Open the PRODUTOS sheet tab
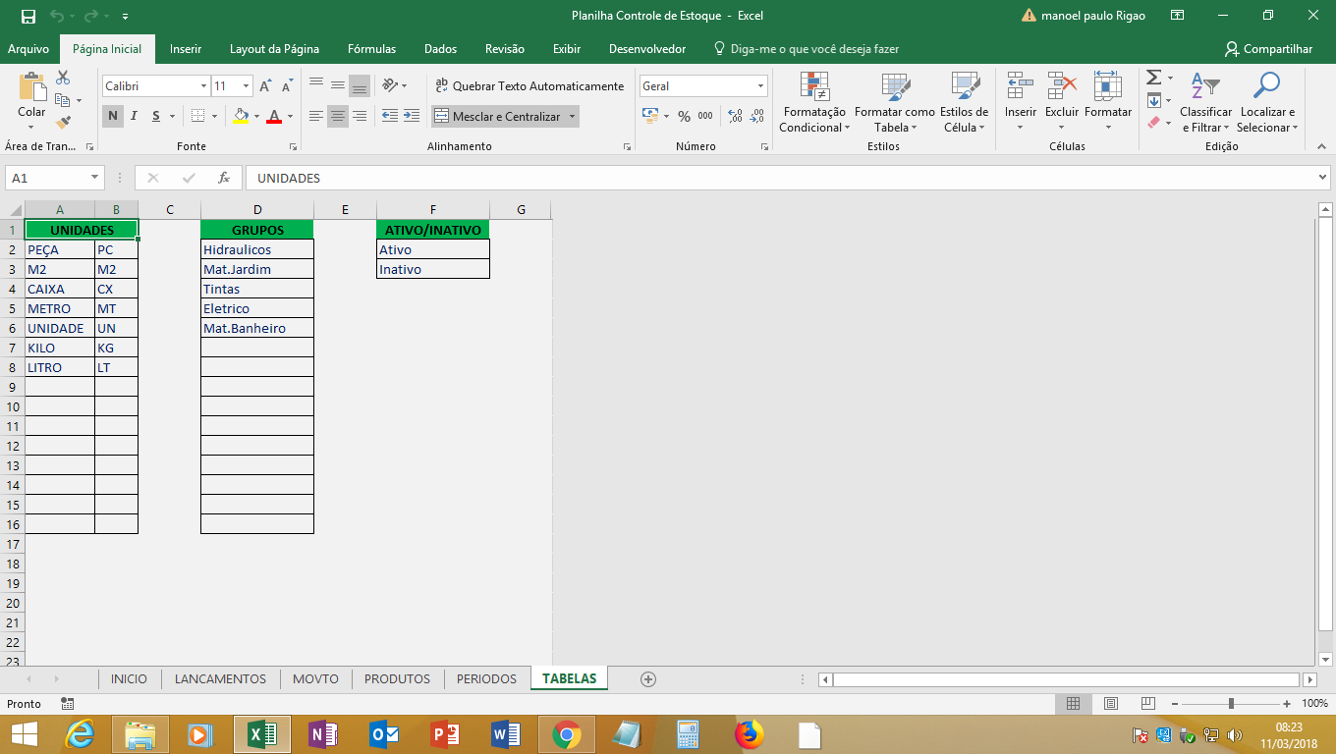 point(397,677)
